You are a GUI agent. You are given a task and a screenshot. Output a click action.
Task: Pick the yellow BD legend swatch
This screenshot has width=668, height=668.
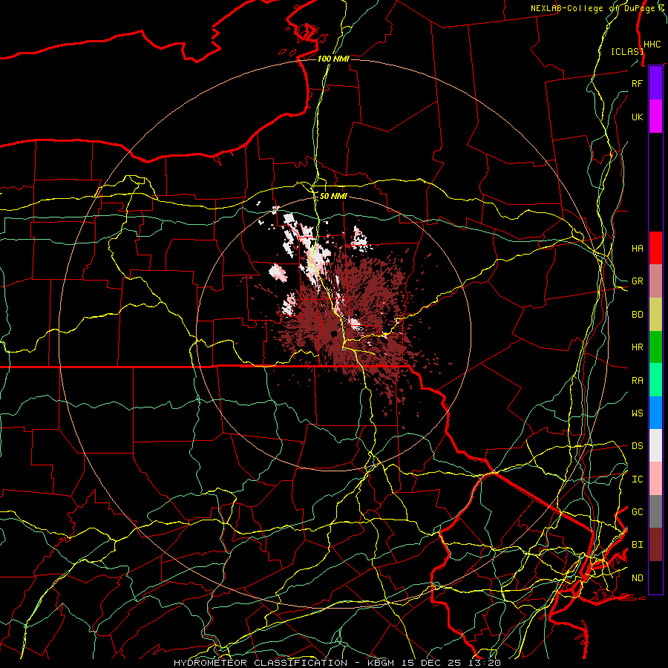coord(655,315)
